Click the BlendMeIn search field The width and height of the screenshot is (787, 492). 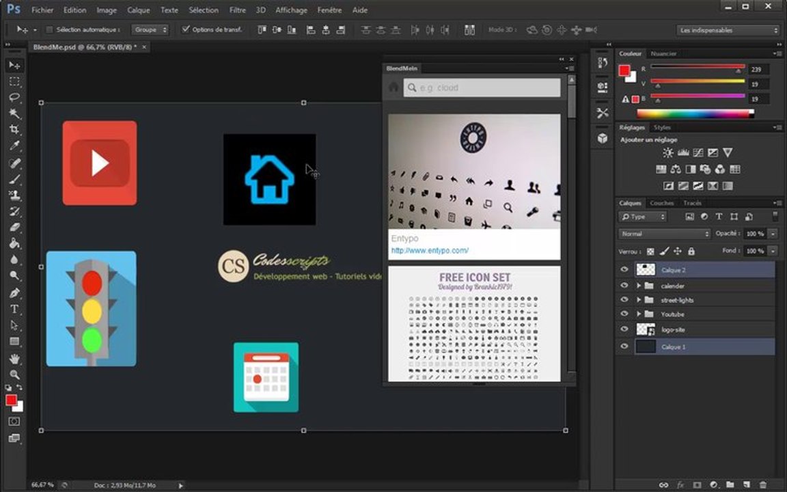coord(482,88)
